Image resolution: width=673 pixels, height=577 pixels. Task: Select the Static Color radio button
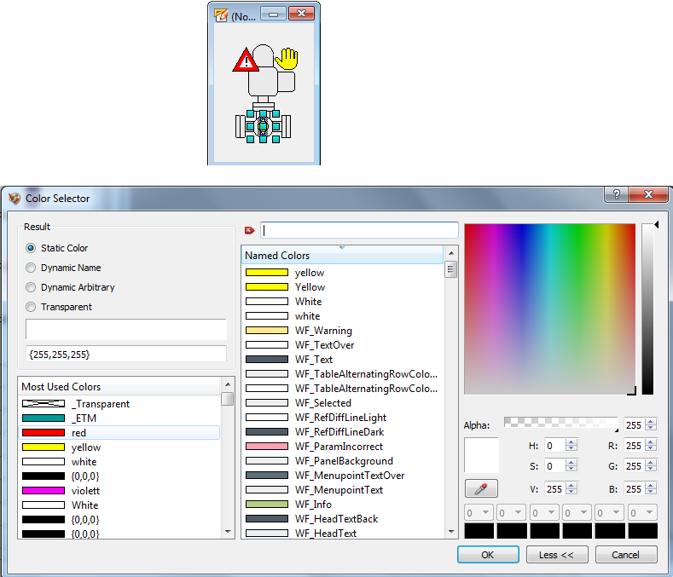click(x=32, y=248)
